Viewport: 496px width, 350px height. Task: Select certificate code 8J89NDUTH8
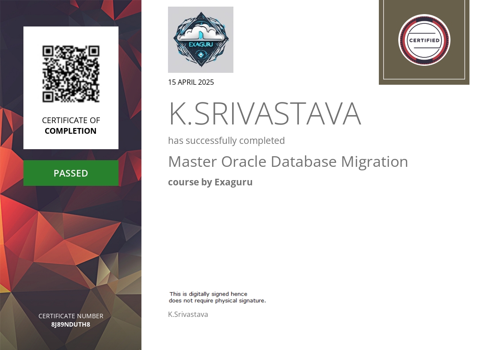point(71,324)
